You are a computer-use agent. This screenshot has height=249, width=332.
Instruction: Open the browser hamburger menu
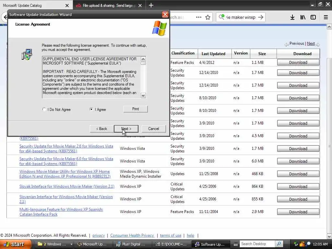pyautogui.click(x=326, y=17)
